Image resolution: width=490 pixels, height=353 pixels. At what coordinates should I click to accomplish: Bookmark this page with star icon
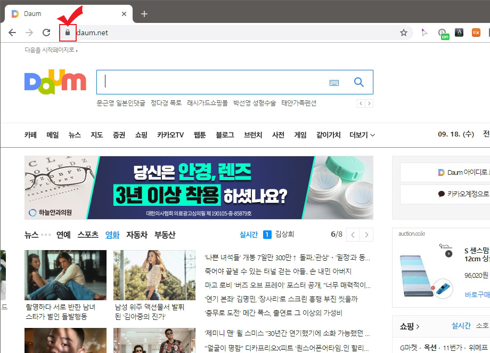pos(404,33)
